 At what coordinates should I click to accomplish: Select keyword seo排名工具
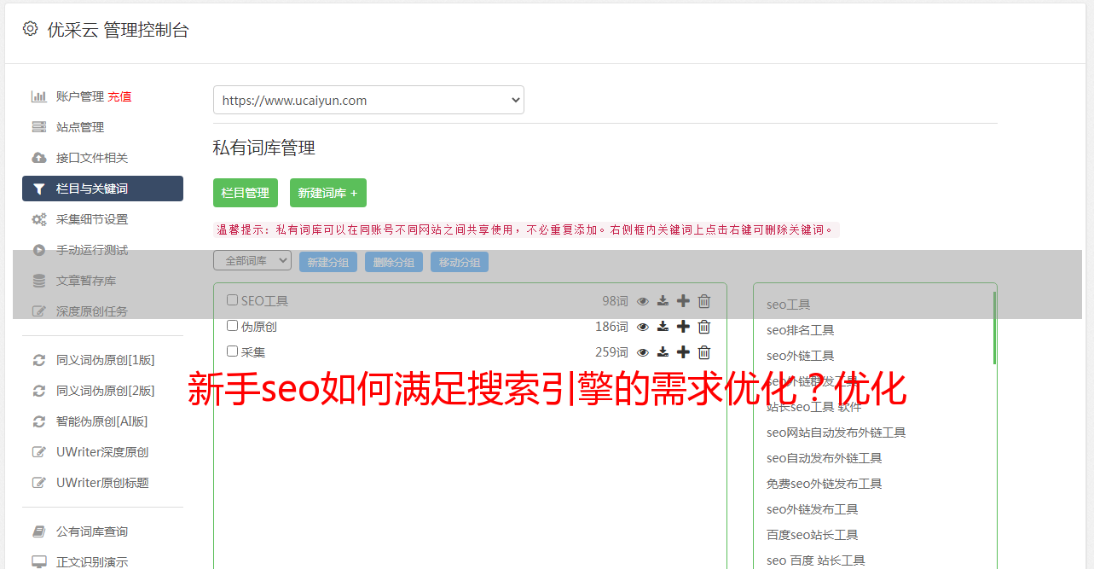pos(800,330)
